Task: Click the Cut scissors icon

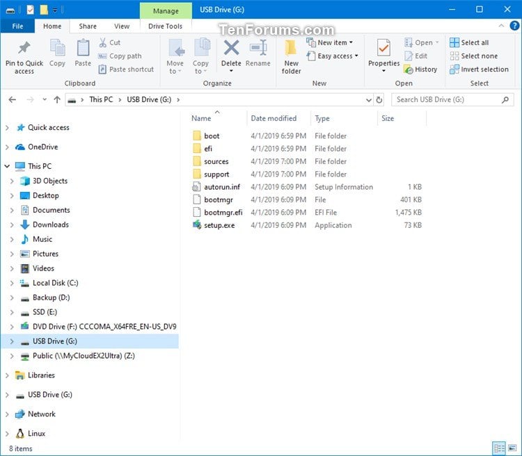Action: pos(103,42)
